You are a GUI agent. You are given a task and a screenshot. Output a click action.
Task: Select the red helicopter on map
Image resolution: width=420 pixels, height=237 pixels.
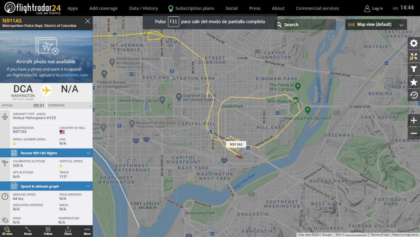[240, 156]
